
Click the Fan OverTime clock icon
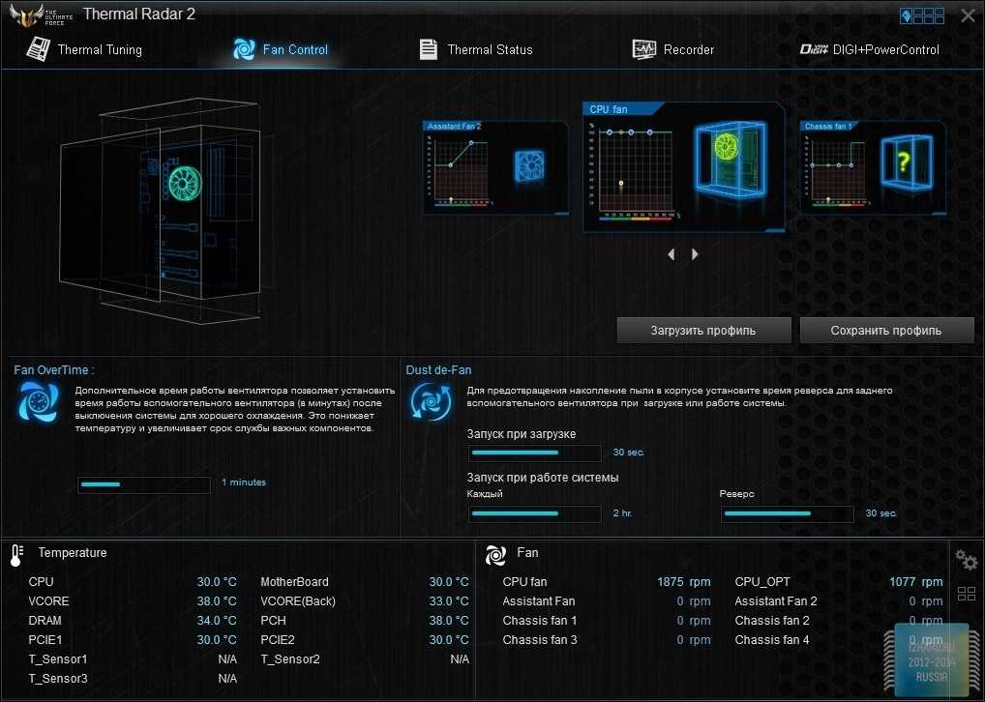(x=38, y=401)
